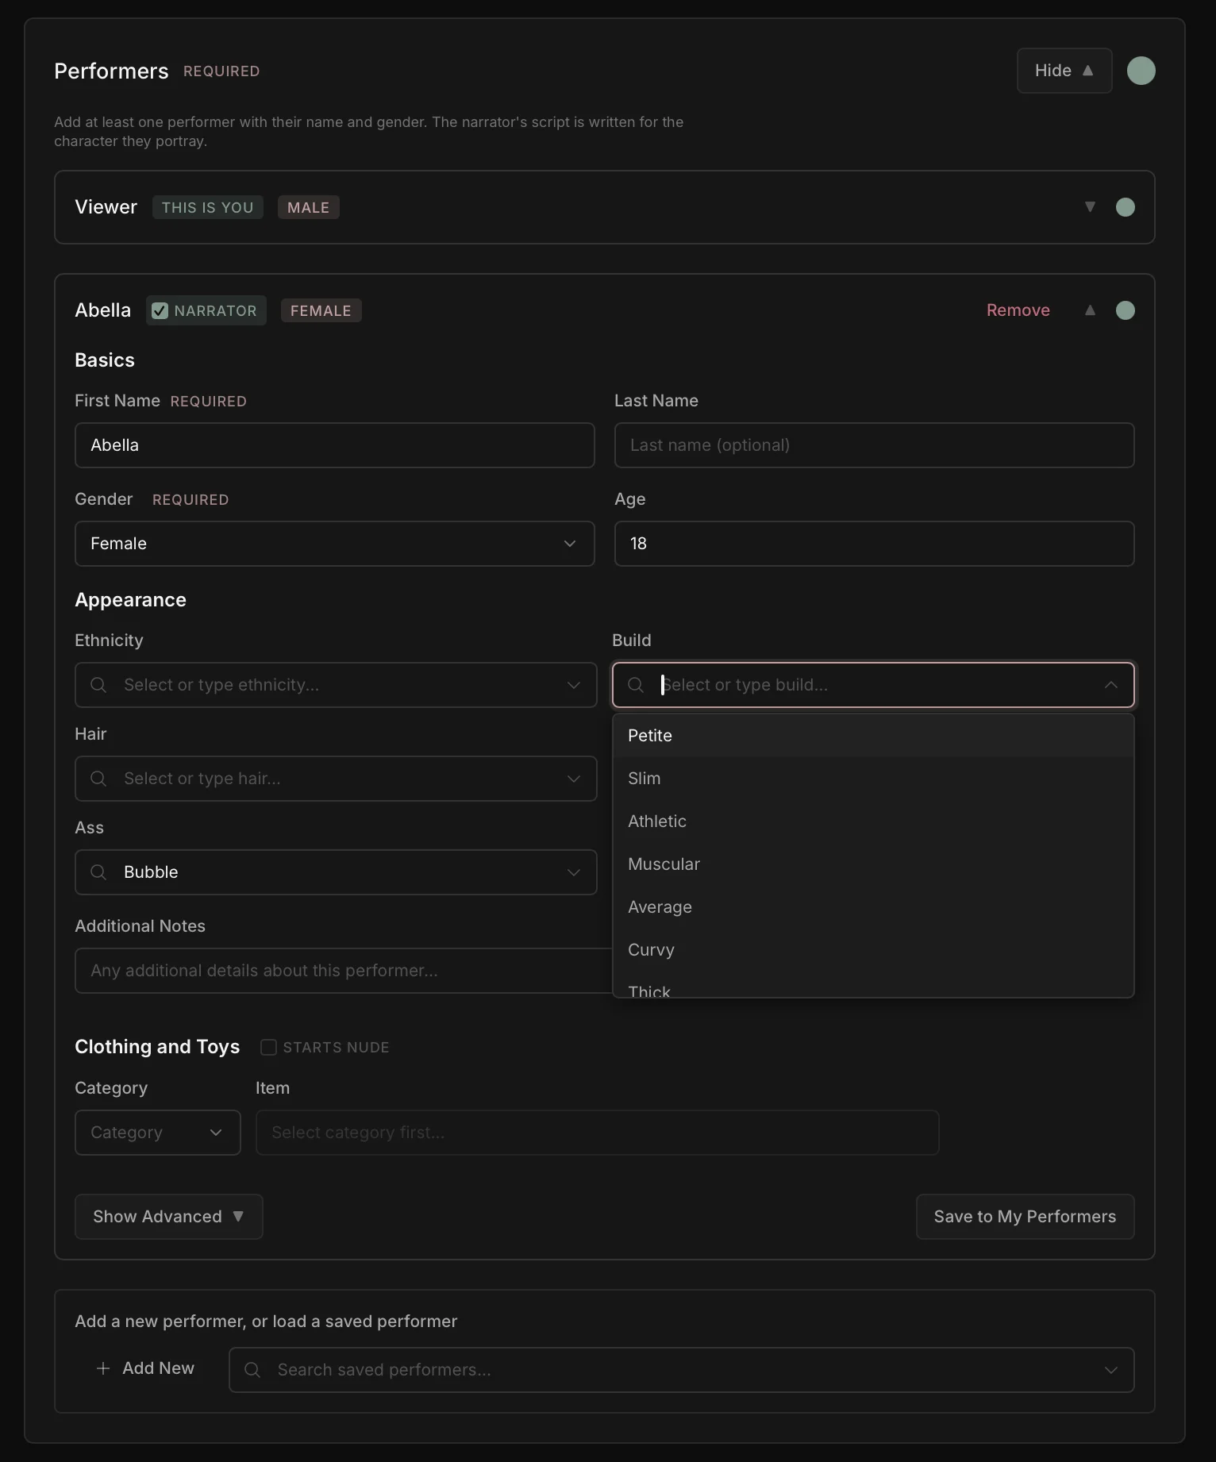Open the Ethnicity dropdown chevron

pos(574,685)
